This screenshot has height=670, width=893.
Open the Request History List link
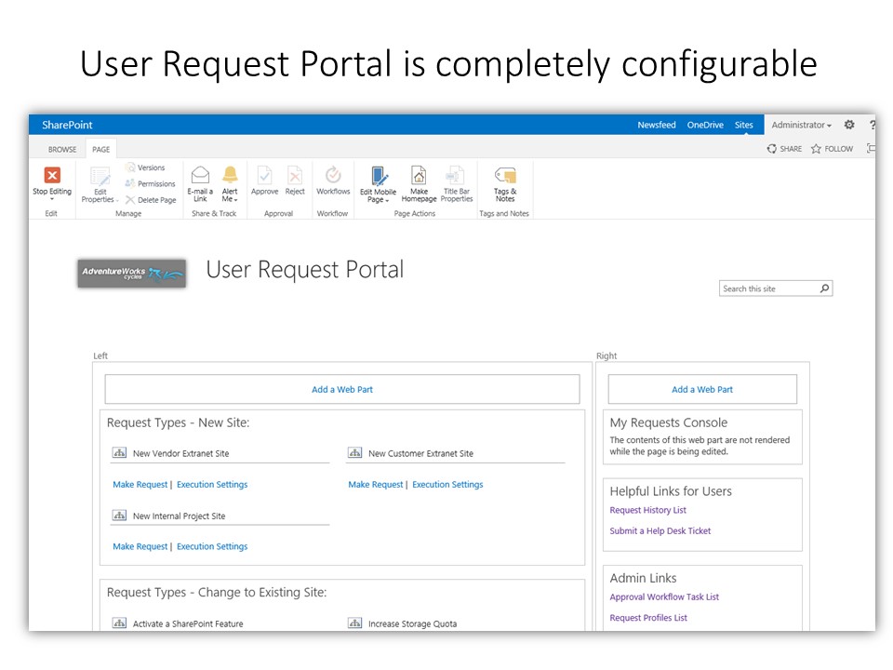coord(647,510)
